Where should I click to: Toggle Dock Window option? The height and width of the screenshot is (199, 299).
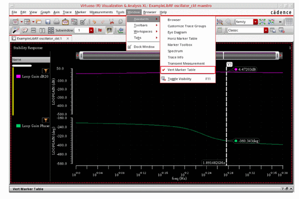(x=144, y=47)
